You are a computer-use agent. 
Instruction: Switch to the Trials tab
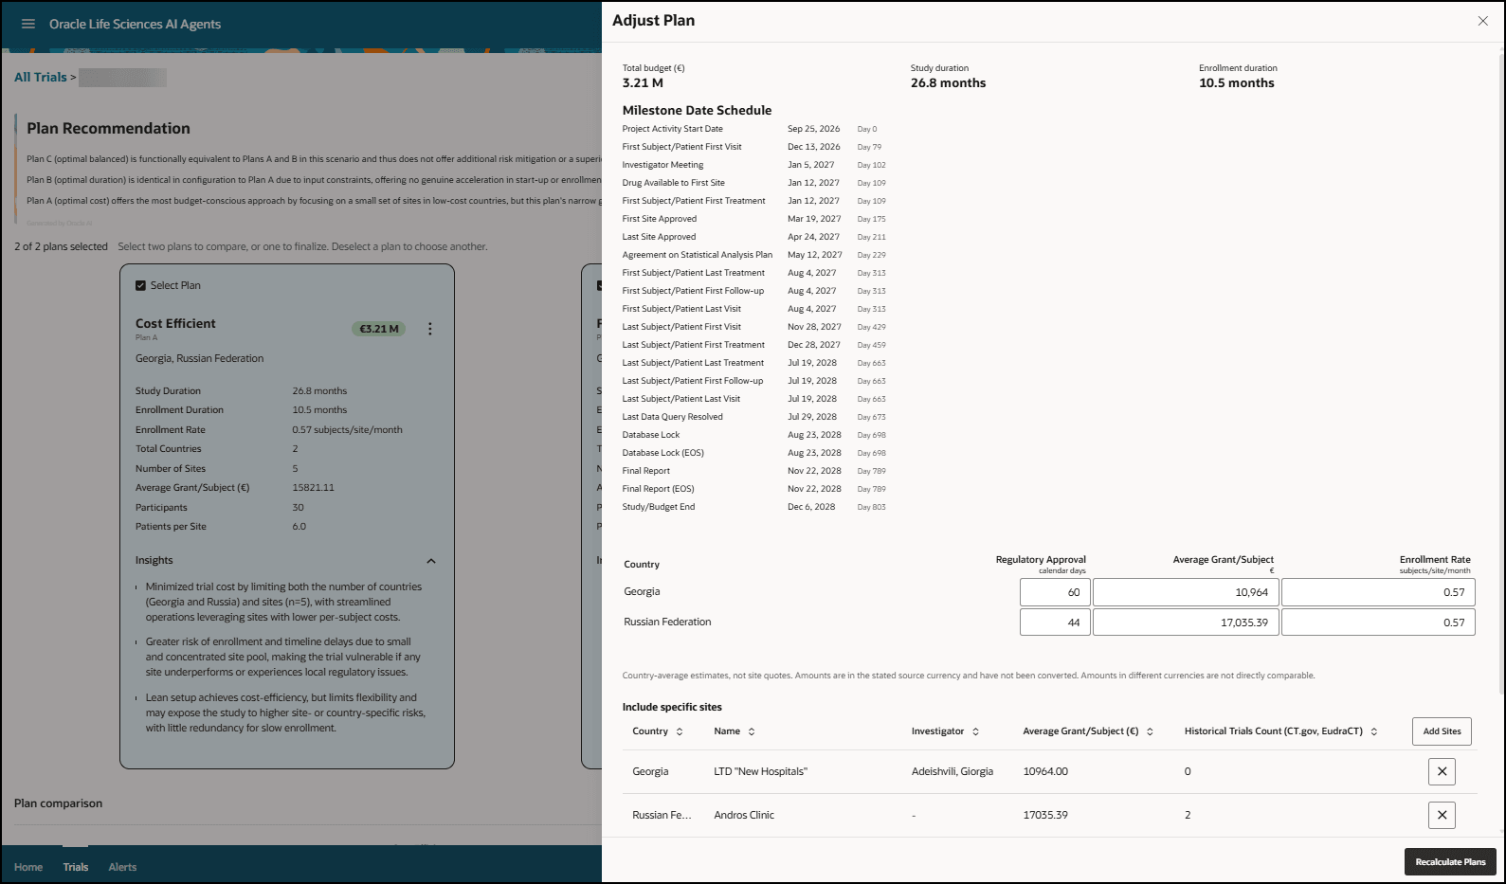pyautogui.click(x=76, y=867)
